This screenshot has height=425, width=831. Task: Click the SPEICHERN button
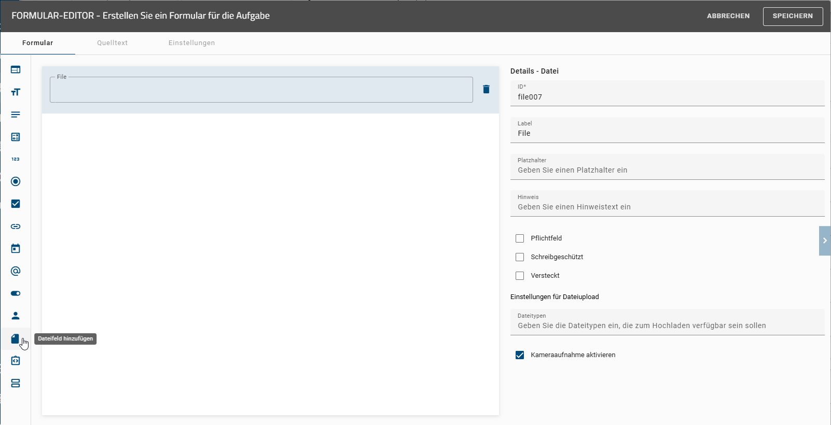792,16
